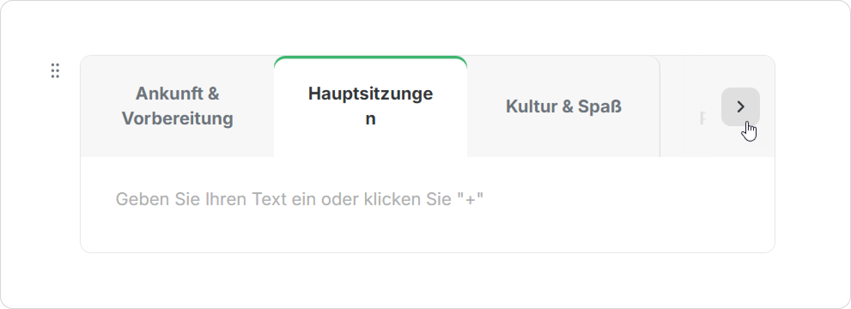Click the dotted grip icon beside the tab block
Screen dimensions: 851x309
(x=55, y=71)
